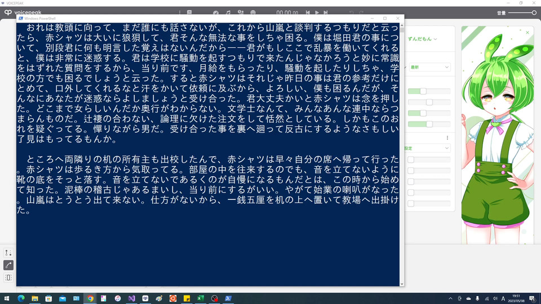Play audio with the VOICEPEAK play button
The width and height of the screenshot is (541, 304).
[317, 12]
